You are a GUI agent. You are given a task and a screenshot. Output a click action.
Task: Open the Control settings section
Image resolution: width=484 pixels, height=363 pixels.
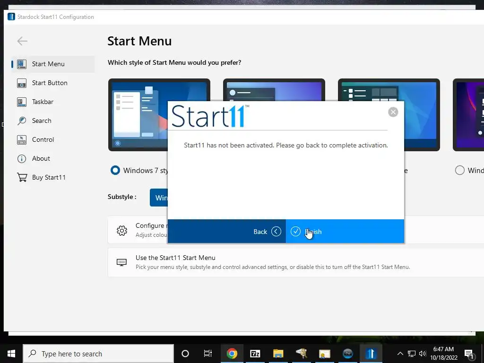click(x=53, y=139)
